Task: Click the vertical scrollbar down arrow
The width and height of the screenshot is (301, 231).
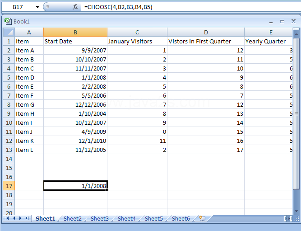Action: click(x=296, y=211)
